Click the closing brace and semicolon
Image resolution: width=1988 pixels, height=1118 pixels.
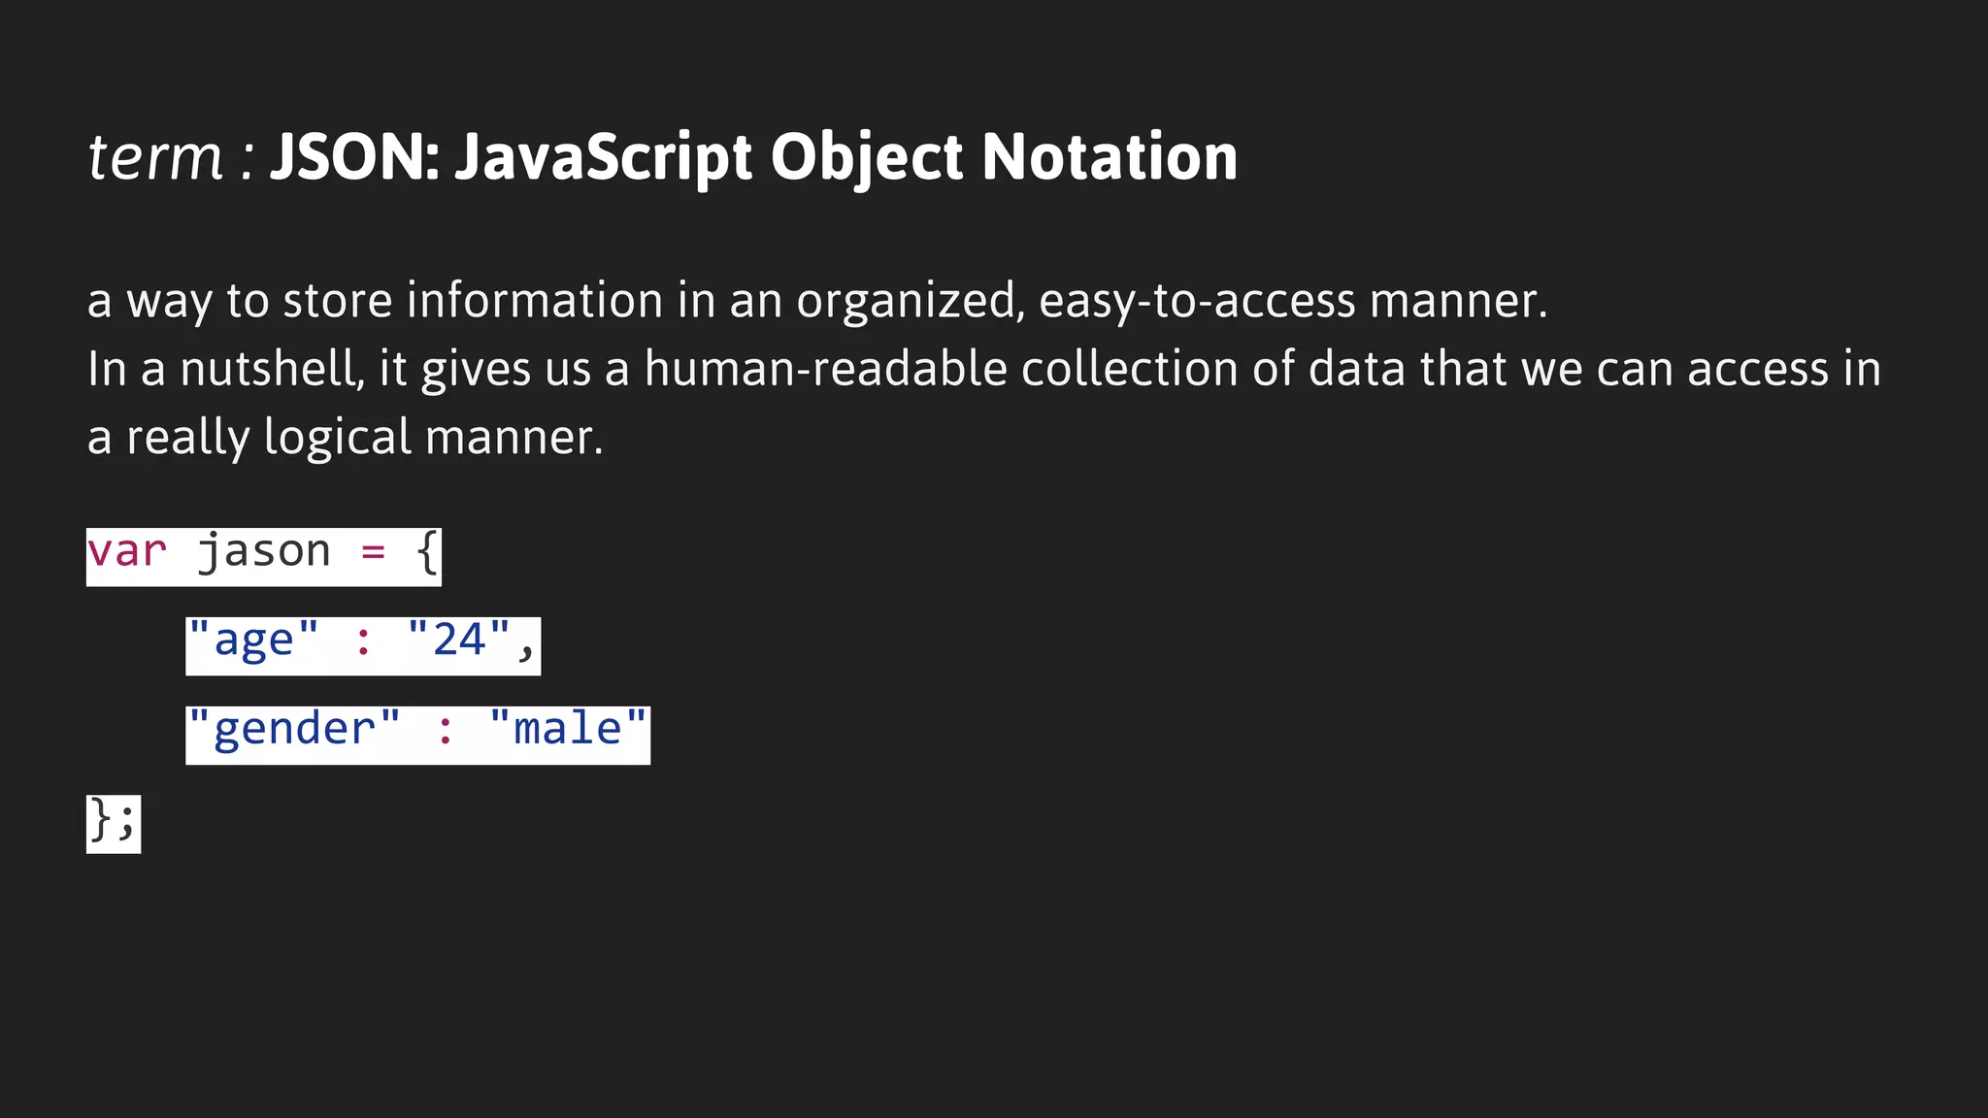pyautogui.click(x=114, y=823)
